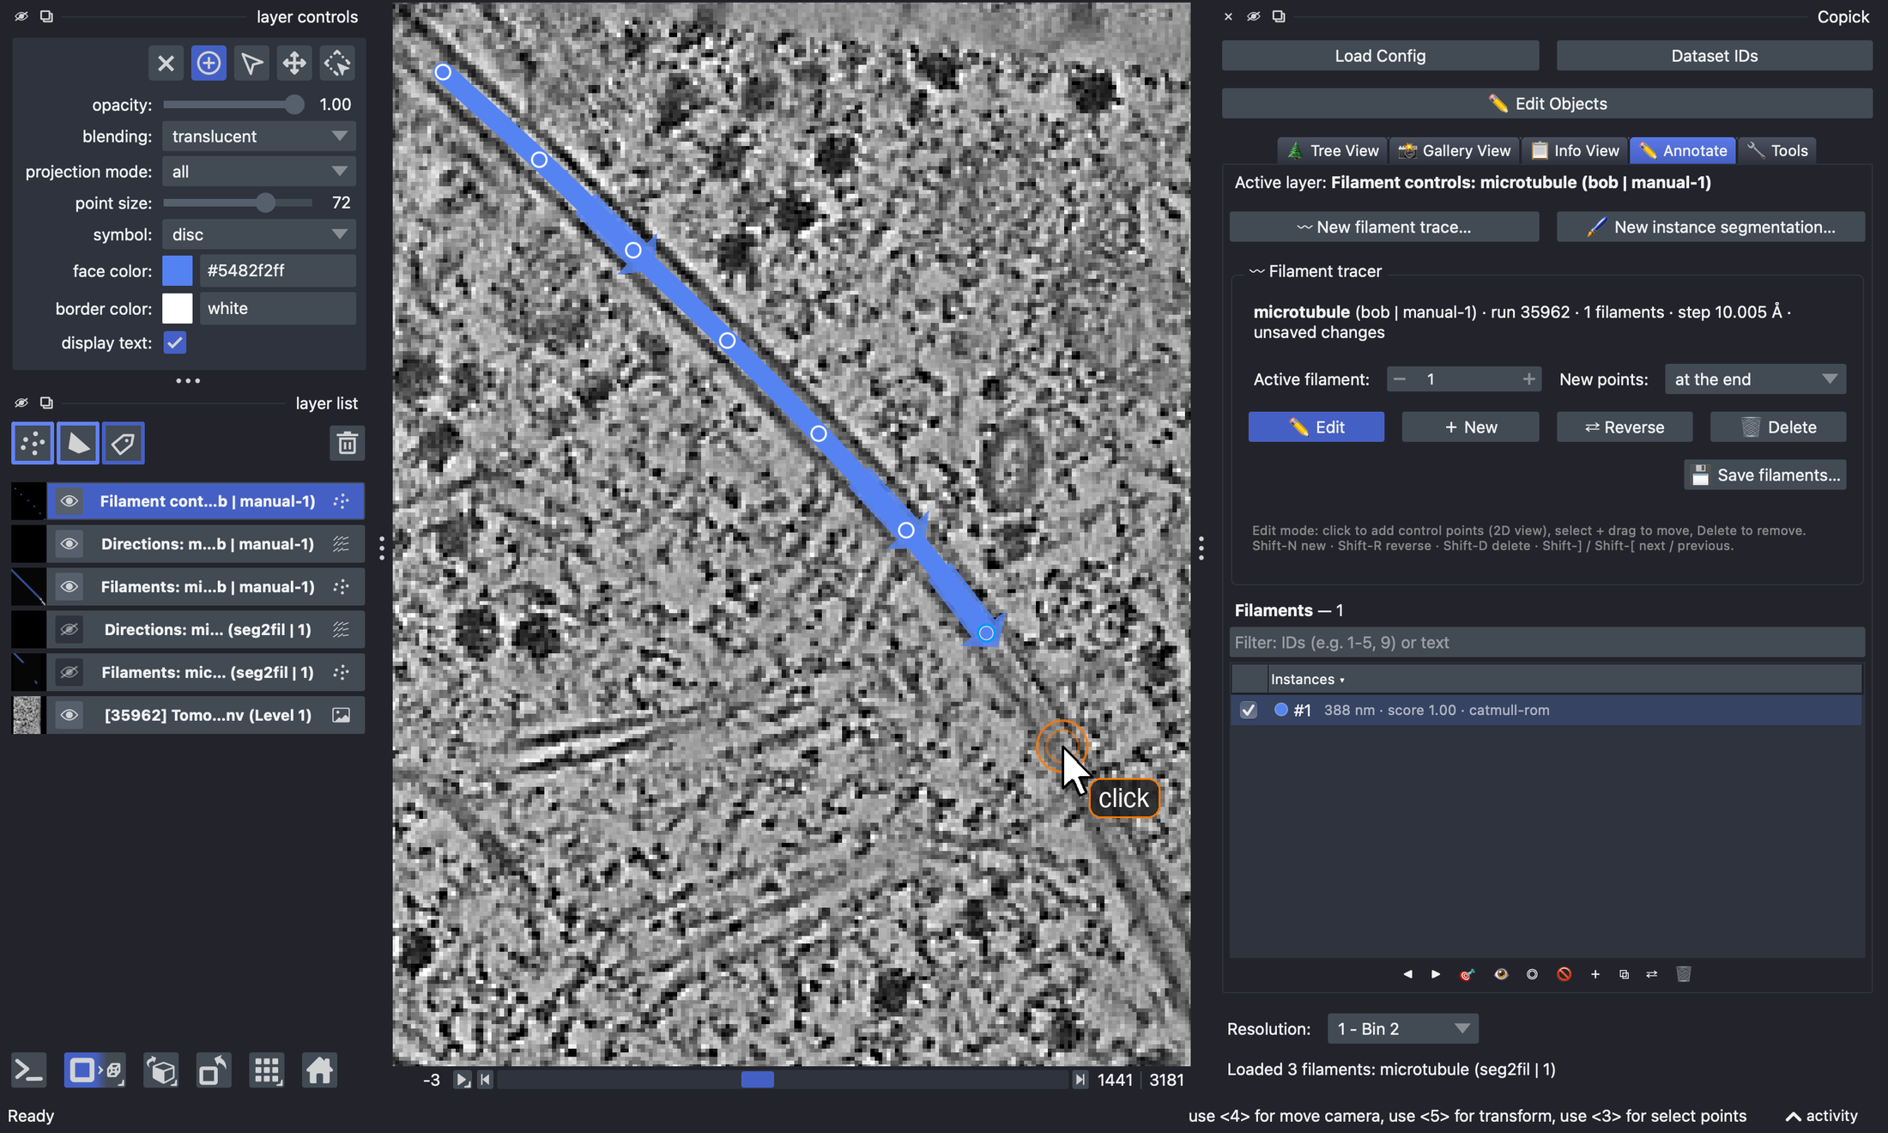Click the red prohibited icon in filaments toolbar
1888x1133 pixels.
tap(1564, 974)
